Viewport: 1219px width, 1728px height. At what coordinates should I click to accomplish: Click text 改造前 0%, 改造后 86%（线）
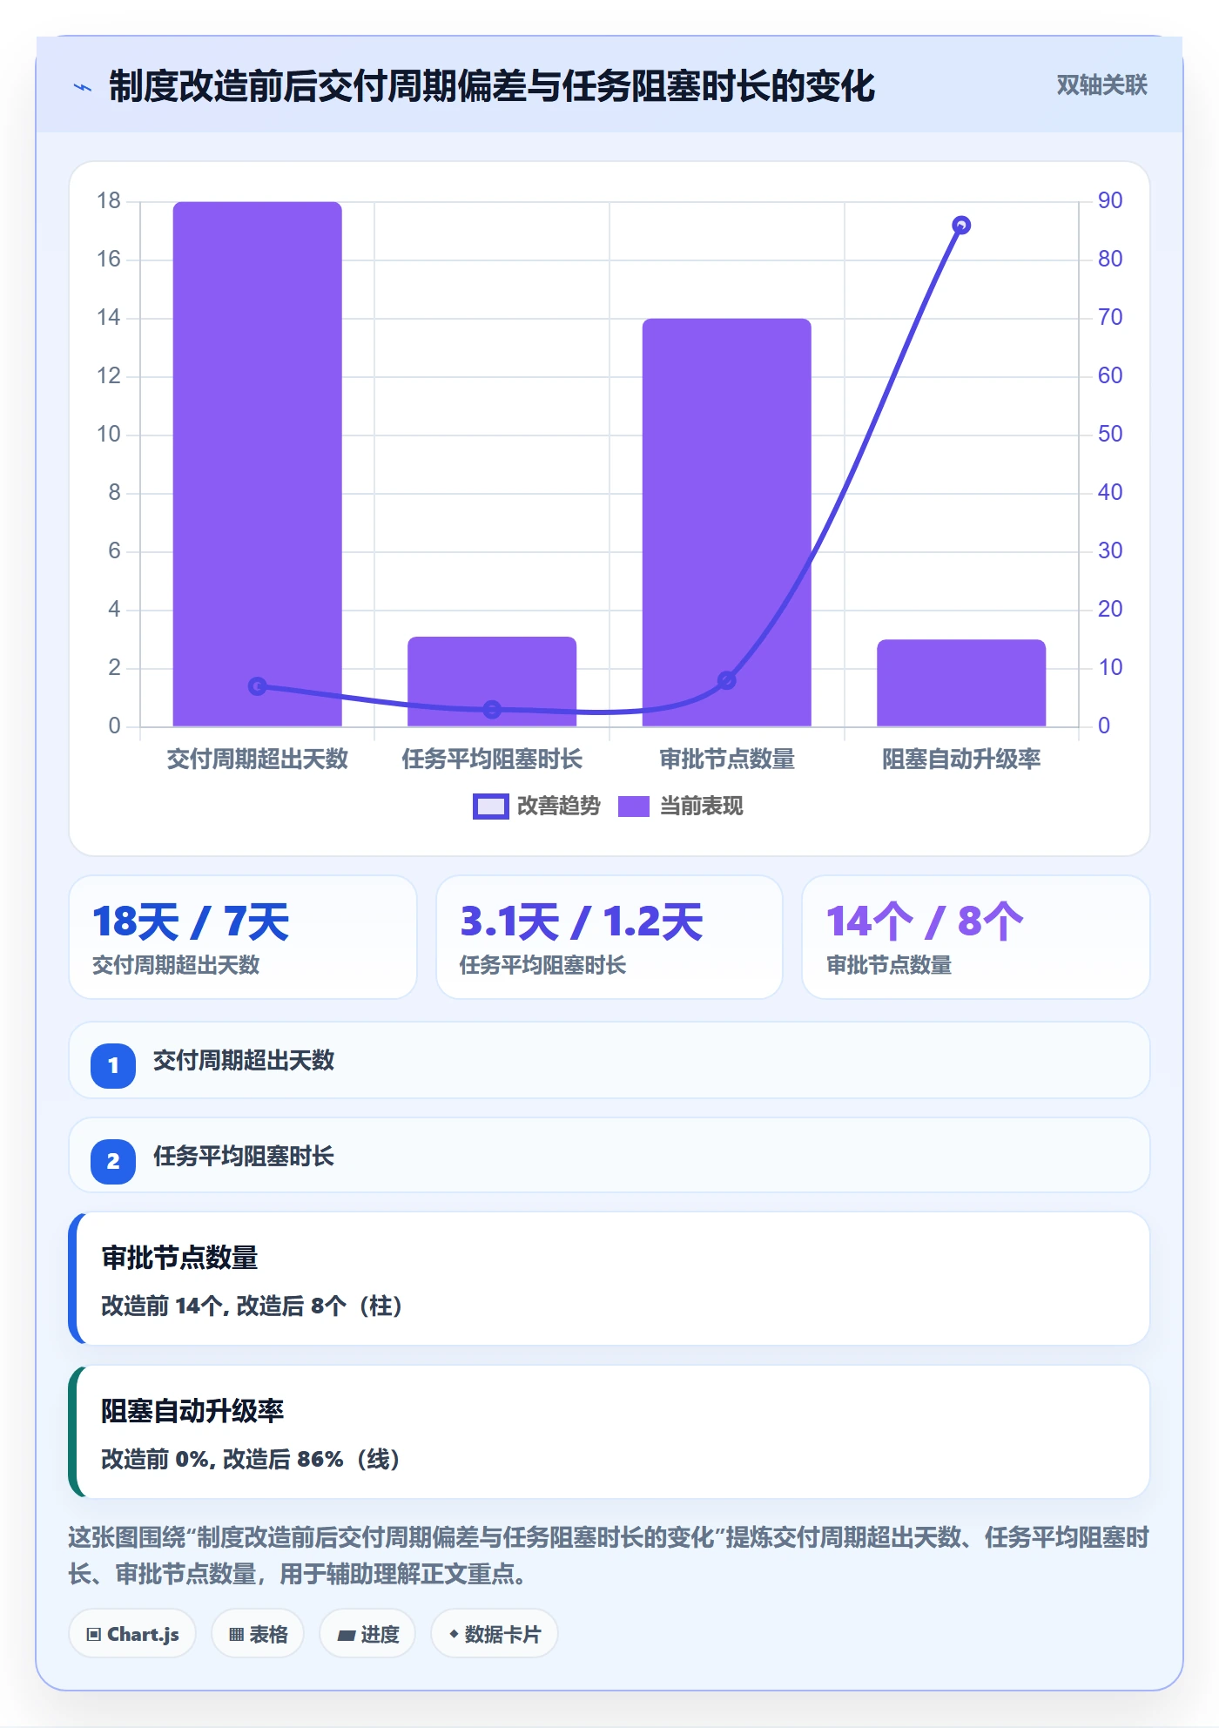[x=251, y=1459]
